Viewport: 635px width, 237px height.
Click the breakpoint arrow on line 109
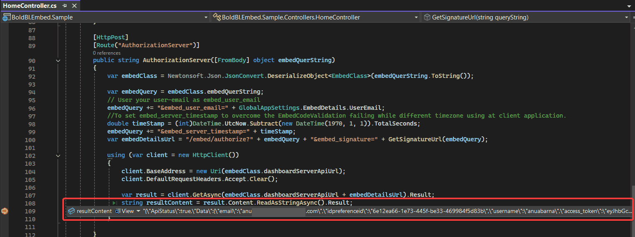(x=5, y=211)
